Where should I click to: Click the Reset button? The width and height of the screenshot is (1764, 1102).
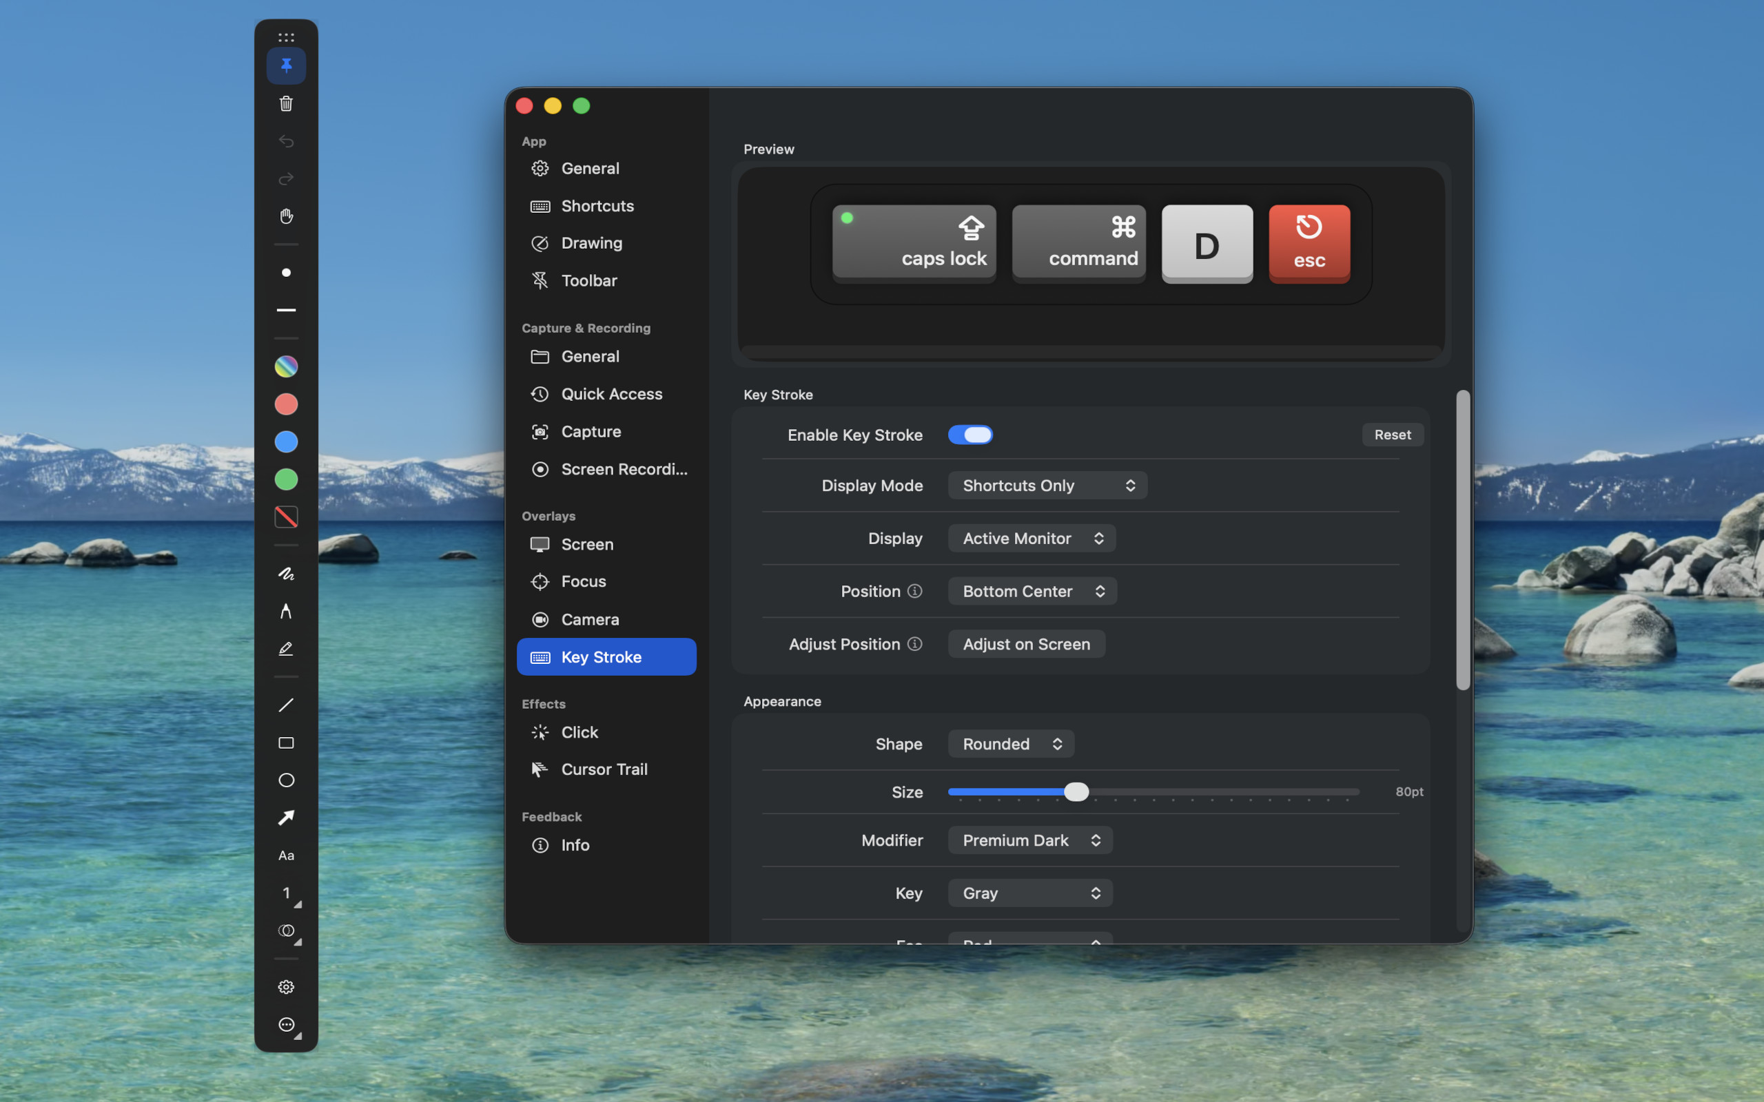coord(1392,435)
